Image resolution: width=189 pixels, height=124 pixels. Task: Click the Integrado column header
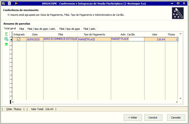19,34
